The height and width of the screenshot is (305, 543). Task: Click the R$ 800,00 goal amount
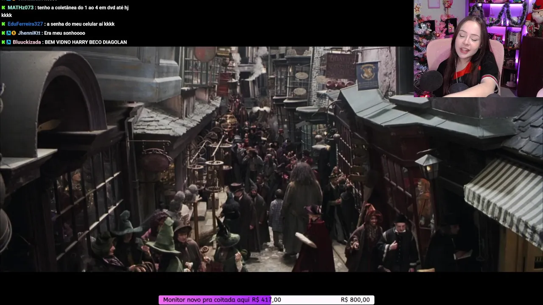point(355,300)
